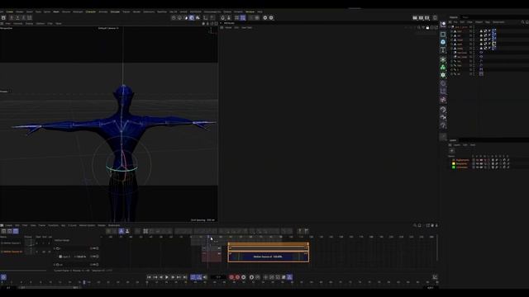Open the Simulate menu in the top menu bar
This screenshot has height=297, width=529.
click(115, 12)
